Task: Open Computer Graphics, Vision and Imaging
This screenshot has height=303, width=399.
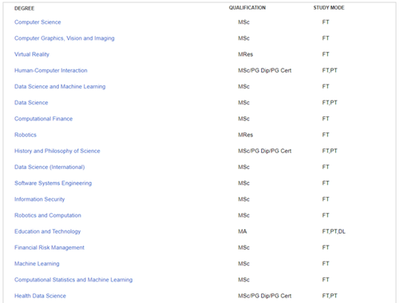Action: pos(65,38)
